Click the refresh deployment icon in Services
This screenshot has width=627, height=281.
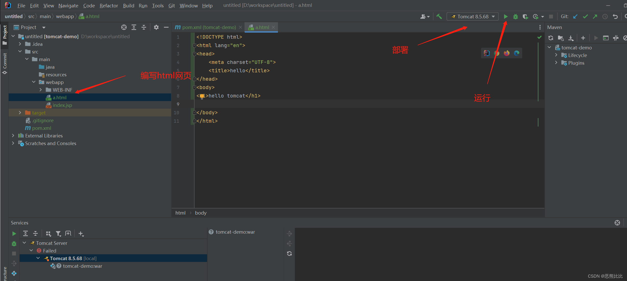point(289,254)
